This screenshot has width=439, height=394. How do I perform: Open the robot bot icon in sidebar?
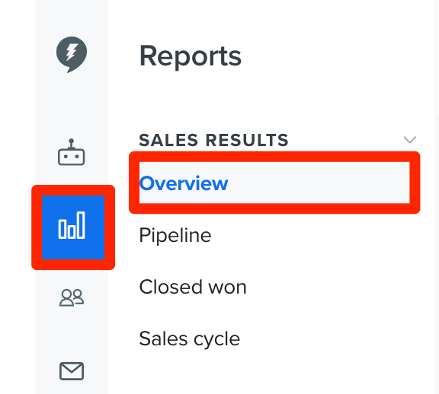[72, 152]
